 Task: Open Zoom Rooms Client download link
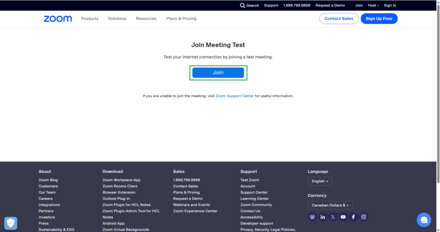pos(120,186)
